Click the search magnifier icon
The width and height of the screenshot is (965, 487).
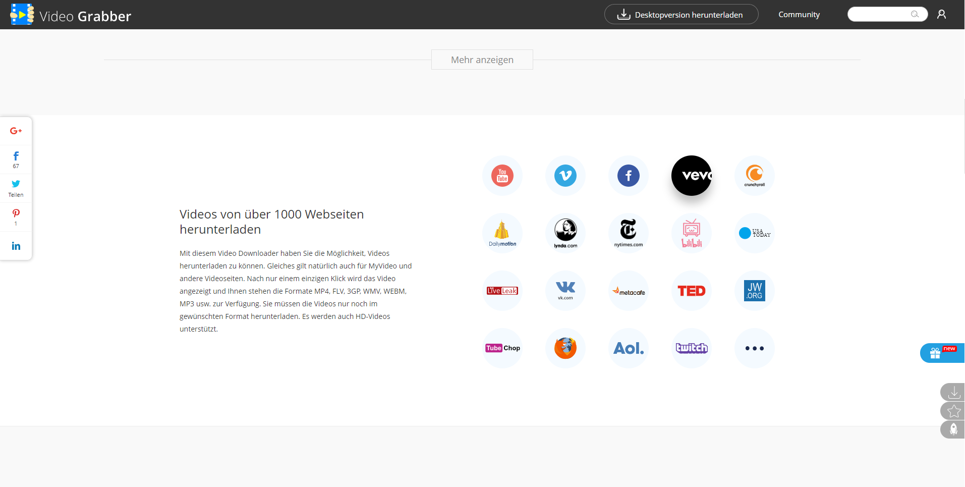click(915, 14)
